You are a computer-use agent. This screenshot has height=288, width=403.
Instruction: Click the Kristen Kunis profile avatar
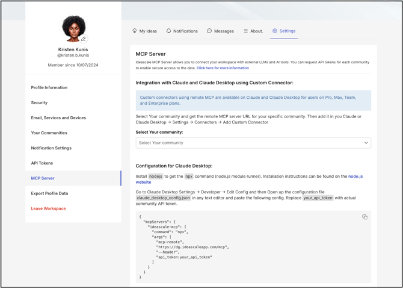[x=74, y=28]
